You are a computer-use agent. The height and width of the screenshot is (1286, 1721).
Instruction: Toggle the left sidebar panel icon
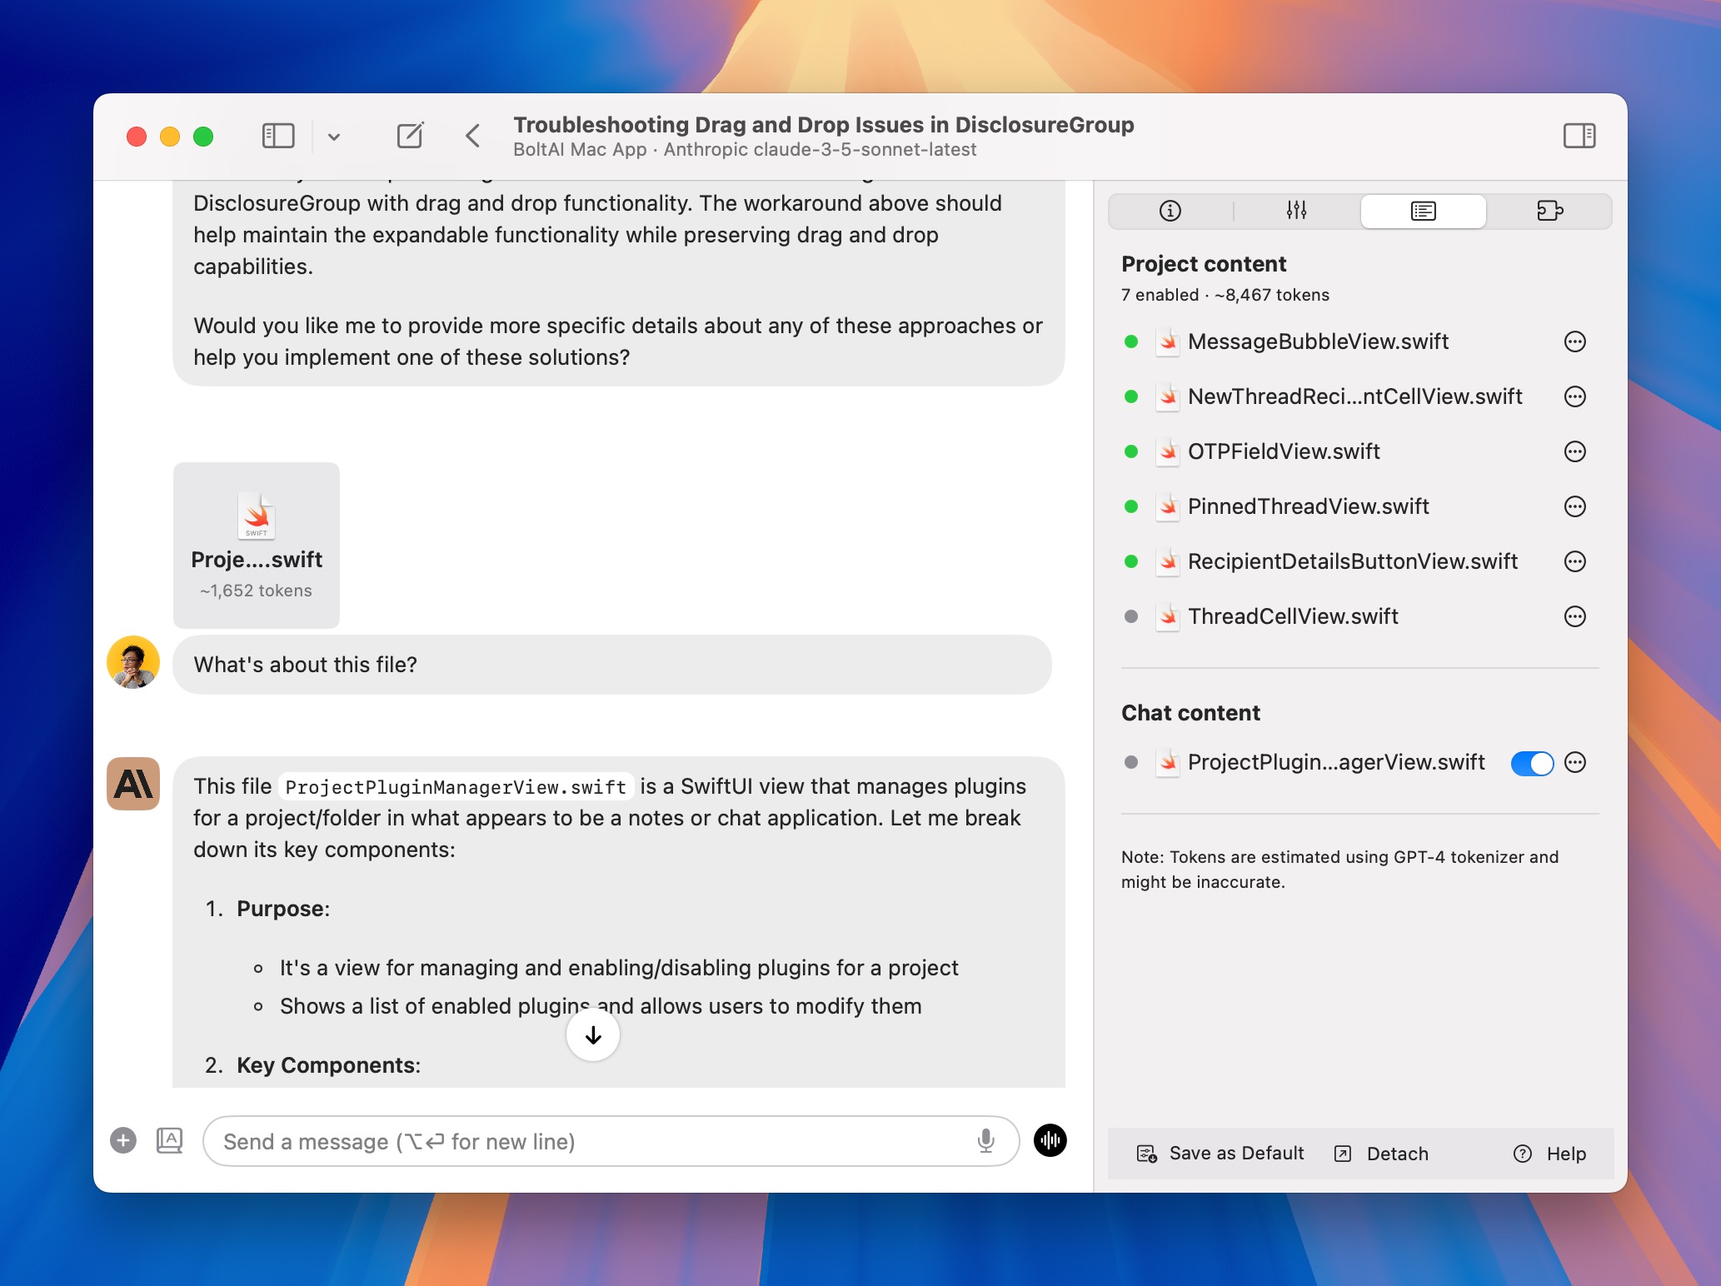[278, 136]
